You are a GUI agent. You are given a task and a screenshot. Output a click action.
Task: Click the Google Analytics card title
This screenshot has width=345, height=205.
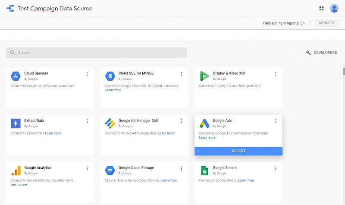[x=38, y=167]
